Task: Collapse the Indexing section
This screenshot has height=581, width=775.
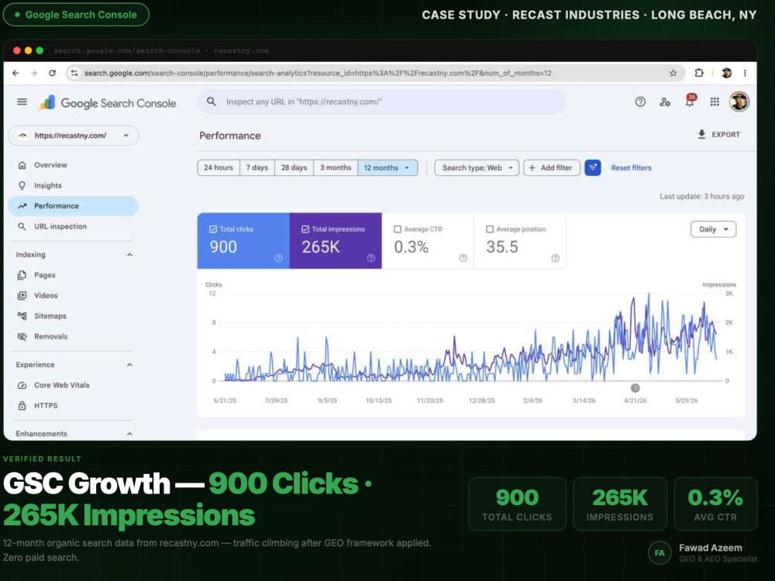Action: tap(129, 255)
